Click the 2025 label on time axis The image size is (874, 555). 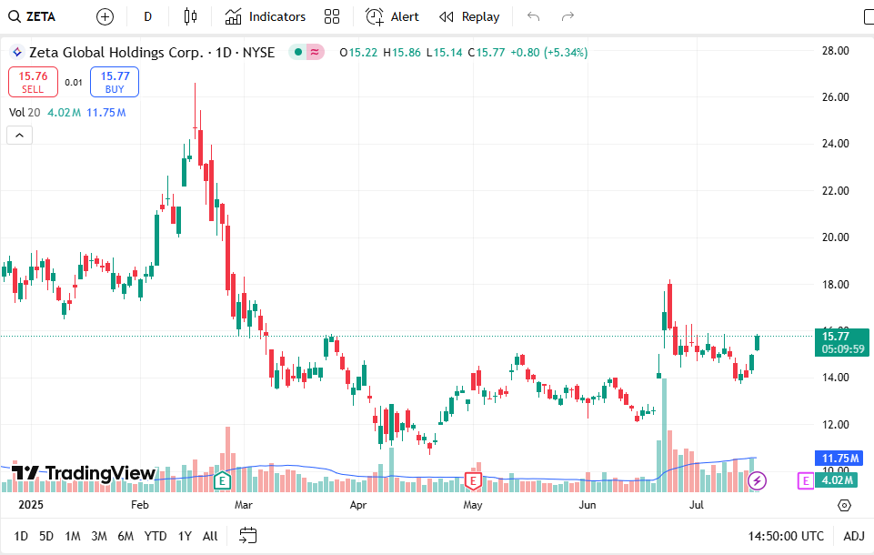click(31, 505)
